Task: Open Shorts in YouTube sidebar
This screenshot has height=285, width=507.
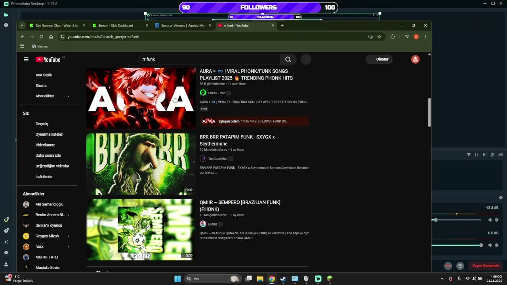Action: (x=41, y=85)
